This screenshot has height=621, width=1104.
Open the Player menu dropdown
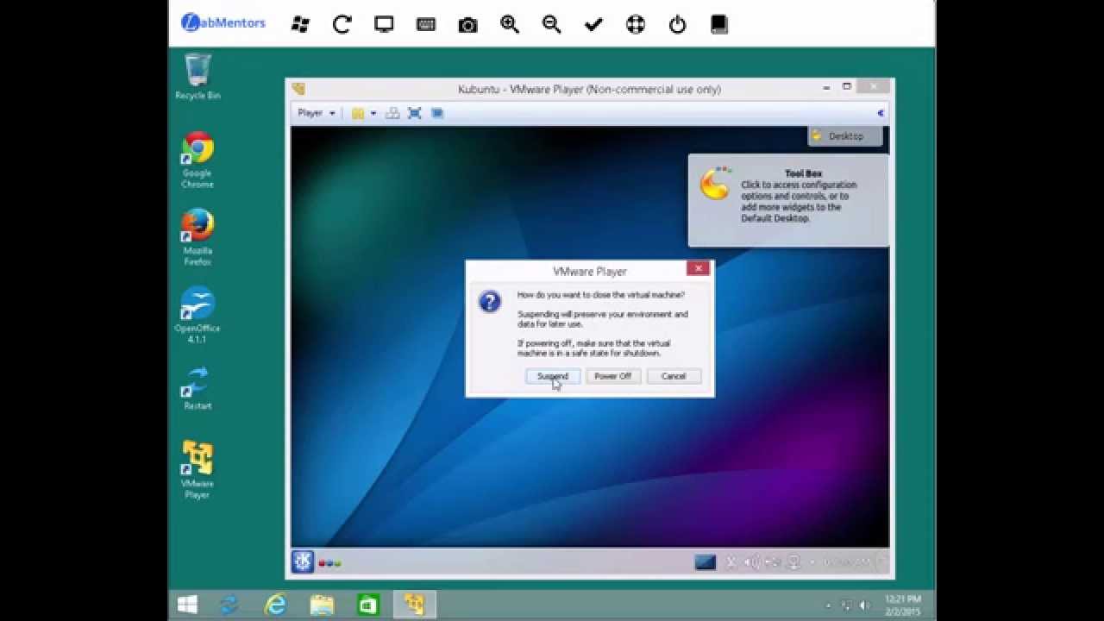[316, 113]
